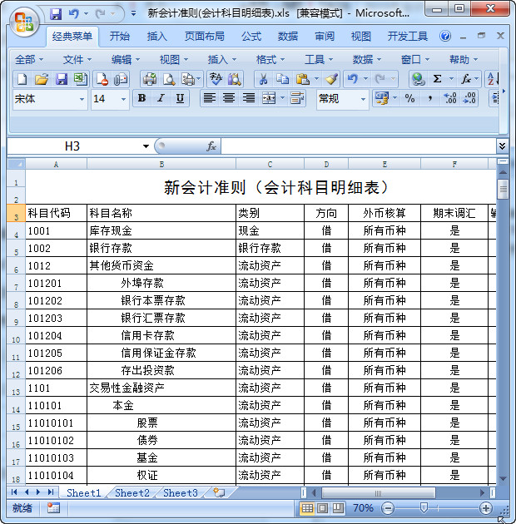Viewport: 516px width, 524px height.
Task: Click the Office button orb
Action: click(x=24, y=22)
